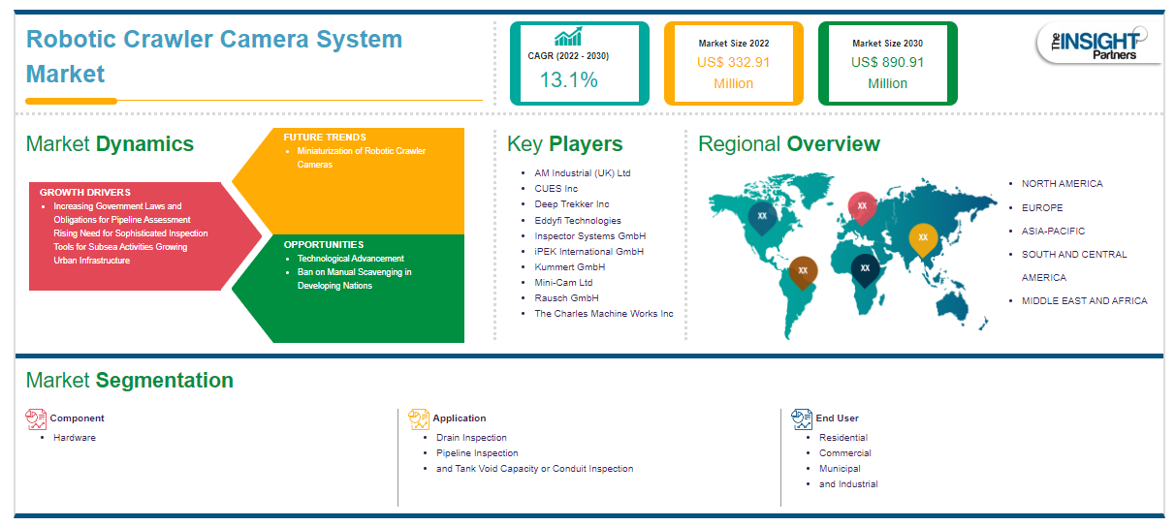This screenshot has width=1176, height=526.
Task: Click 'Deep Trekker Inc' entry
Action: [x=571, y=204]
